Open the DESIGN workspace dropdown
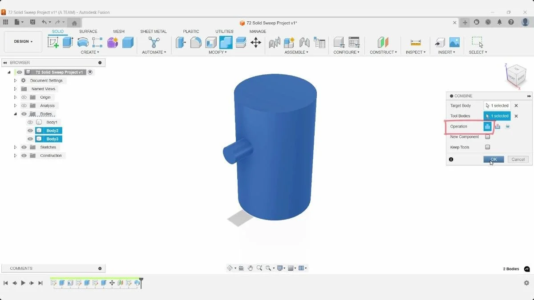 [x=23, y=42]
